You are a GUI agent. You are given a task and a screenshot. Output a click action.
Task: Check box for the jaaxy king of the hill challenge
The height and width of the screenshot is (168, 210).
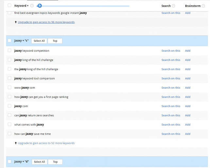(9, 69)
